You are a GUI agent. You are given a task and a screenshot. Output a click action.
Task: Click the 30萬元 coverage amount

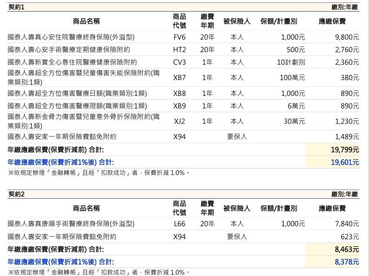[295, 121]
